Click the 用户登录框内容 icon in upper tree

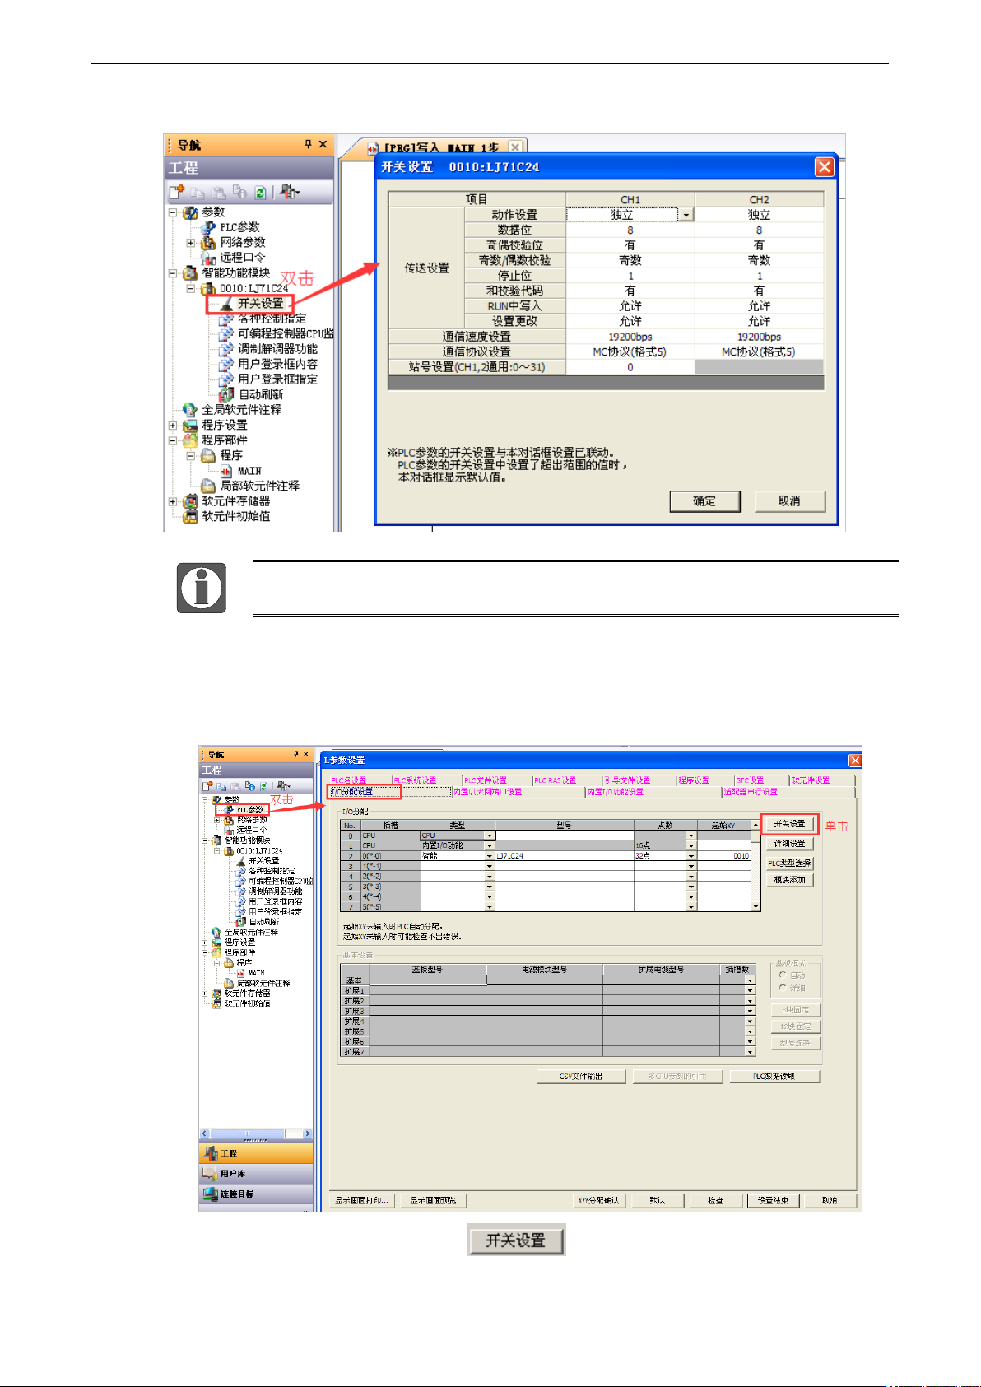(226, 365)
